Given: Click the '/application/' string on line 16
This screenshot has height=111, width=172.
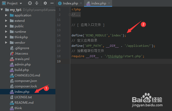Looking at the screenshot, I should 138,46.
